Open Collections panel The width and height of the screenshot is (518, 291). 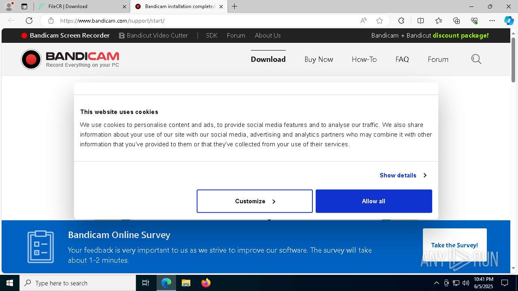coord(456,21)
